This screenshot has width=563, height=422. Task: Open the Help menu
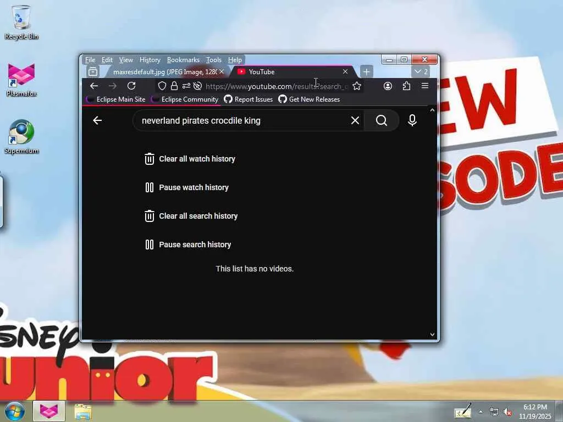click(x=235, y=60)
